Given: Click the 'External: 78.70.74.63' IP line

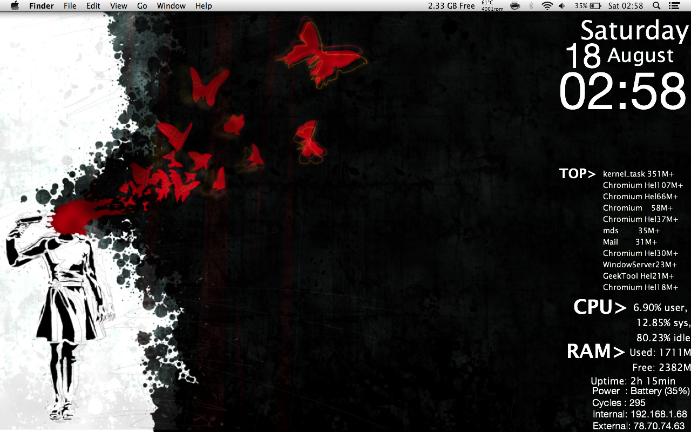Looking at the screenshot, I should point(639,427).
